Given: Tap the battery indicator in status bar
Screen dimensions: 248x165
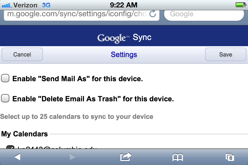Looking at the screenshot, I should (241, 5).
